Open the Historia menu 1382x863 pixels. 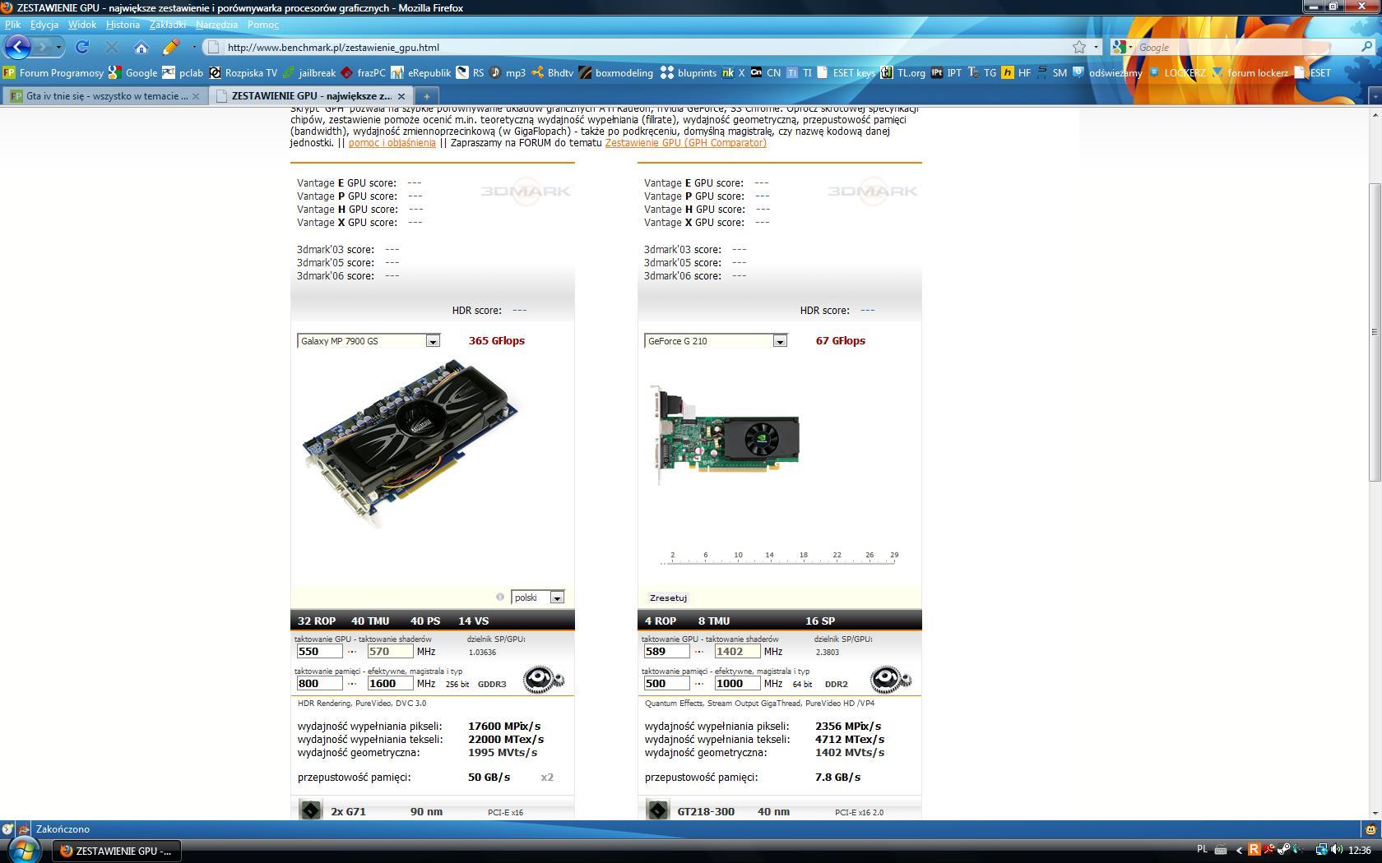123,25
